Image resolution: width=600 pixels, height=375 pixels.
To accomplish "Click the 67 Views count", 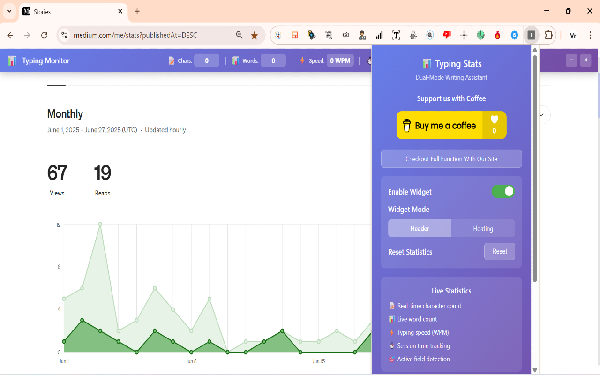I will click(x=57, y=173).
